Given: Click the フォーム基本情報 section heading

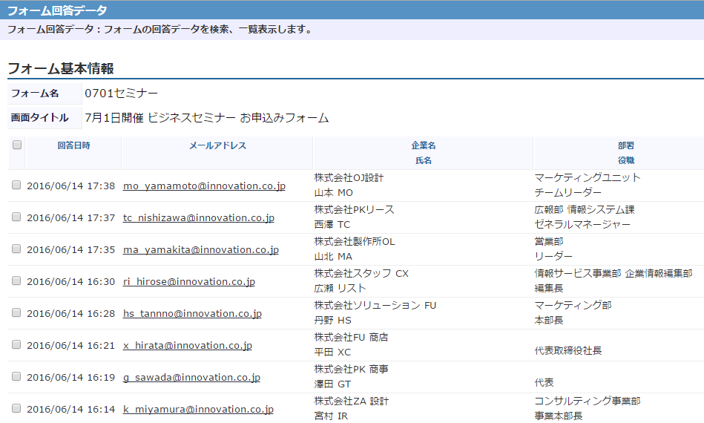Looking at the screenshot, I should (x=61, y=69).
